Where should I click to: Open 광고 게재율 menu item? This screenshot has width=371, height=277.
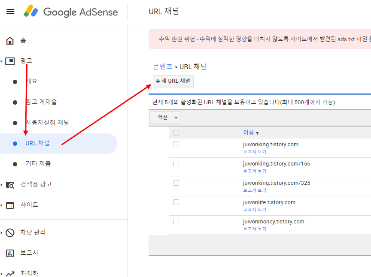pyautogui.click(x=41, y=102)
